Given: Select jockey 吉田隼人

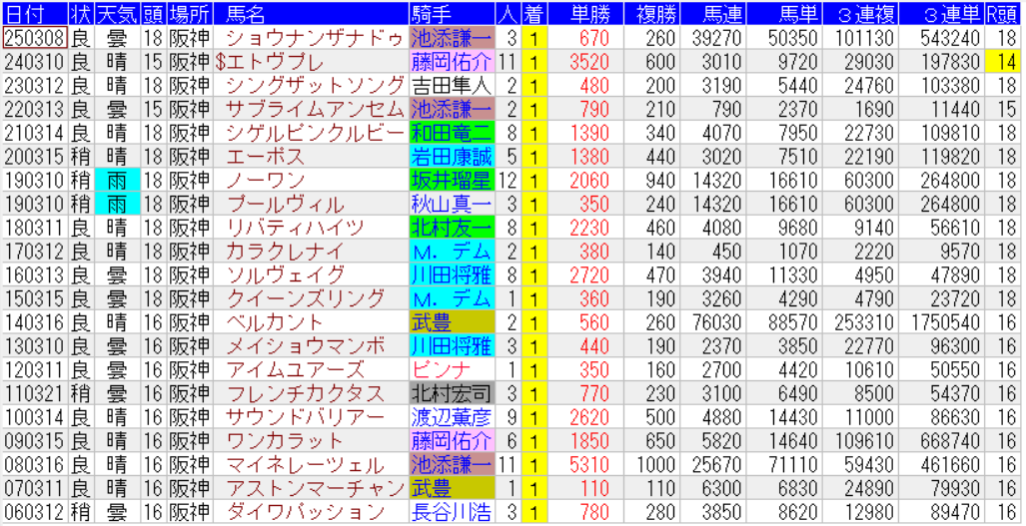Looking at the screenshot, I should pyautogui.click(x=451, y=86).
